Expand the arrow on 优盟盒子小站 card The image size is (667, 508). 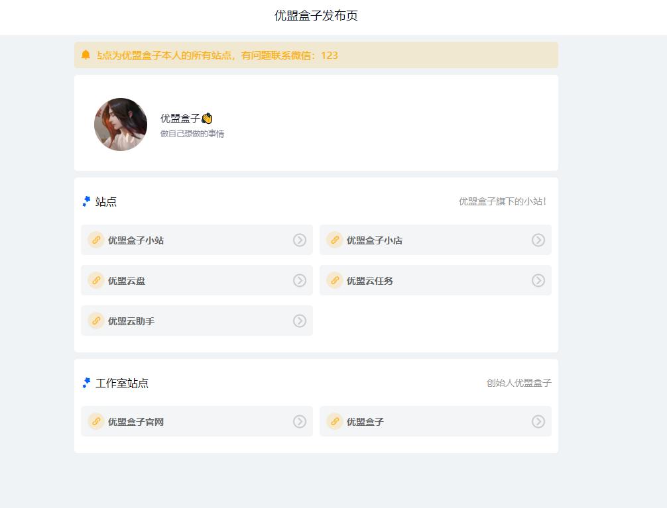point(299,240)
